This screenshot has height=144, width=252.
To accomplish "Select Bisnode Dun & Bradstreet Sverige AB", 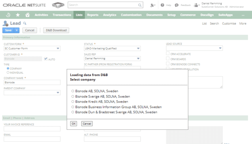I will coord(73,112).
